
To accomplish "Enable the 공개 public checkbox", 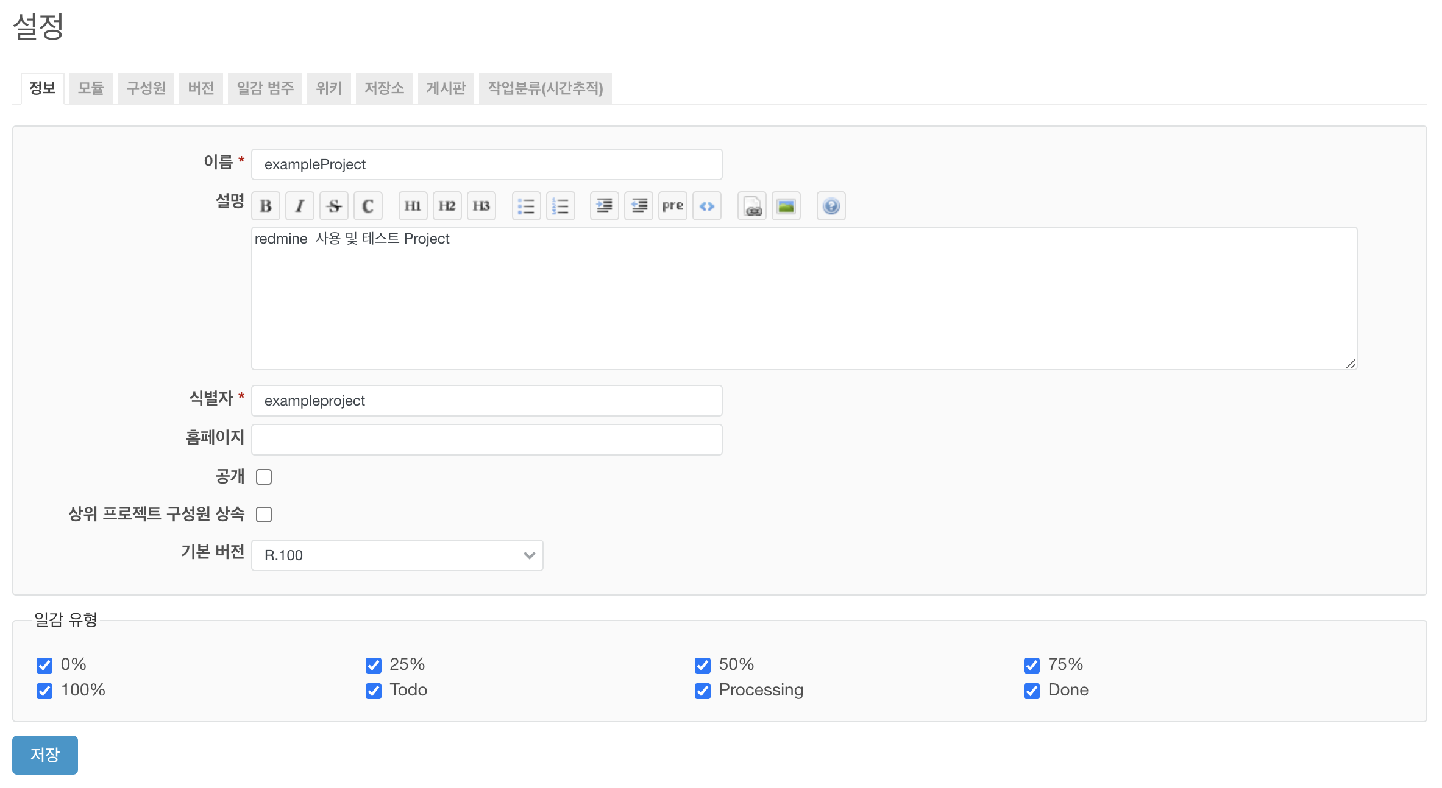I will (x=264, y=477).
